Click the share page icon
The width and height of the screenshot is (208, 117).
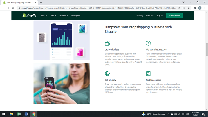pyautogui.click(x=184, y=8)
